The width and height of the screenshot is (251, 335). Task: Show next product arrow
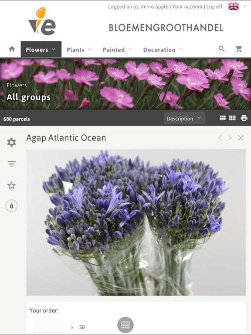click(x=230, y=138)
